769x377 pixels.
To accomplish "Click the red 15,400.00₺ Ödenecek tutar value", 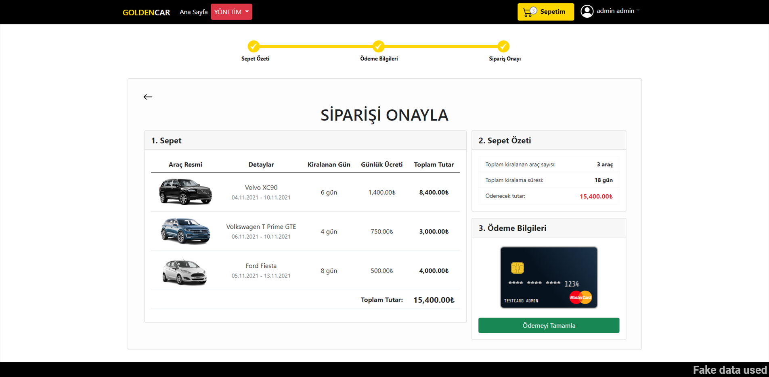I will (596, 196).
